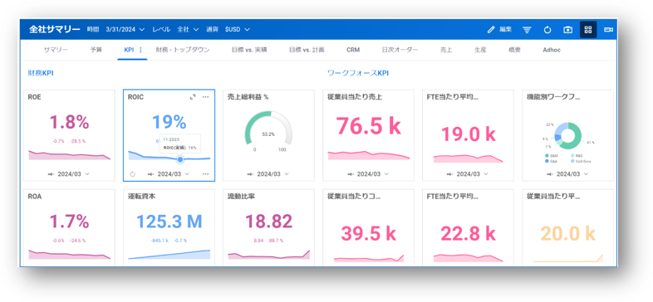Viewport: 653px width, 302px height.
Task: Open the 売上 tab
Action: [x=446, y=50]
